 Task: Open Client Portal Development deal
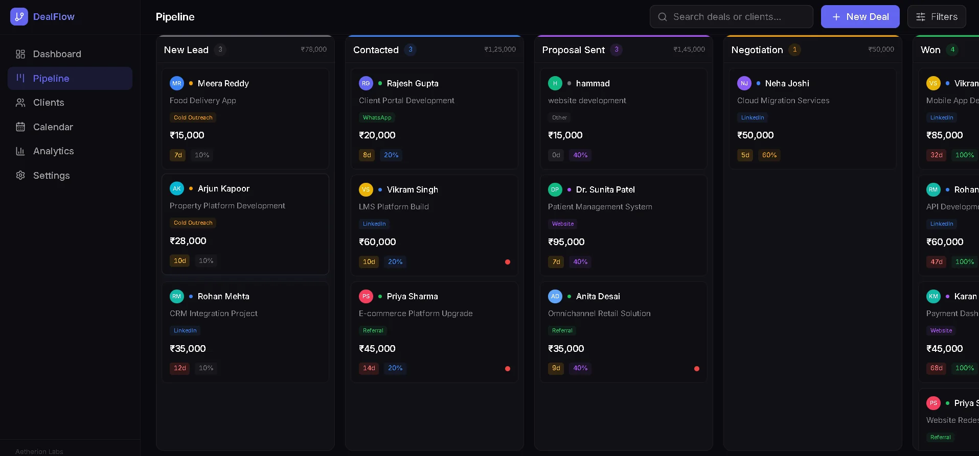pyautogui.click(x=435, y=119)
